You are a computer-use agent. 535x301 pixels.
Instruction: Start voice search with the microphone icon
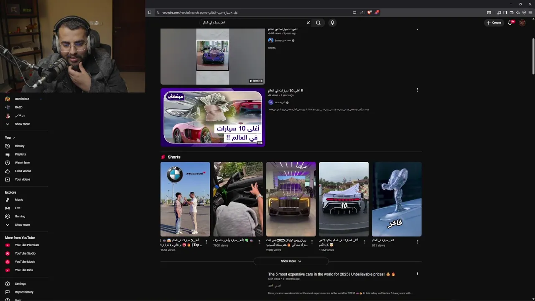pos(332,23)
